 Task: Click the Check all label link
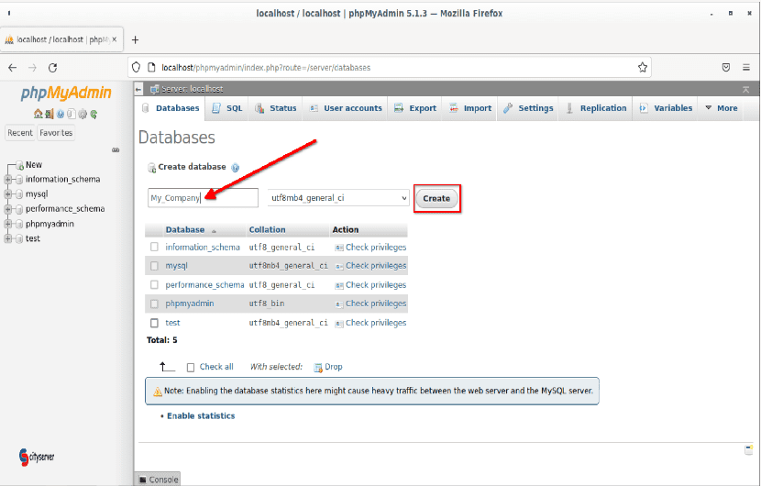pos(216,367)
